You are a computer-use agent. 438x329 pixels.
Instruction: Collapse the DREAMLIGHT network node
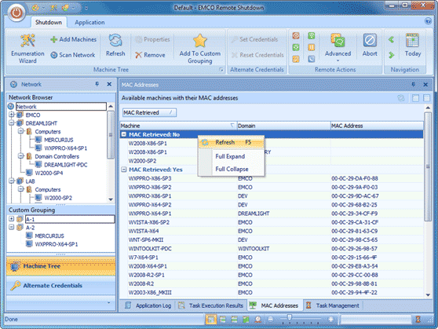pos(12,122)
